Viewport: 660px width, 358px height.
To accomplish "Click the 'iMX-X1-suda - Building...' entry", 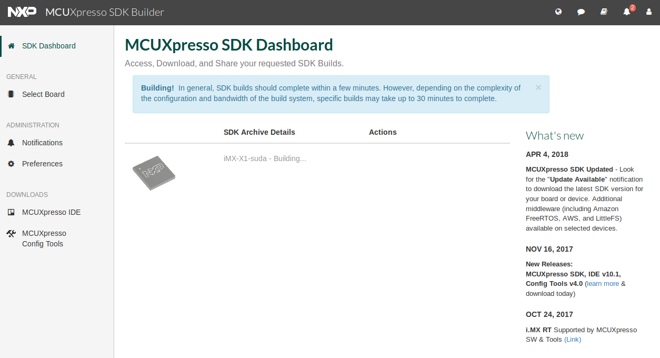I will 265,158.
